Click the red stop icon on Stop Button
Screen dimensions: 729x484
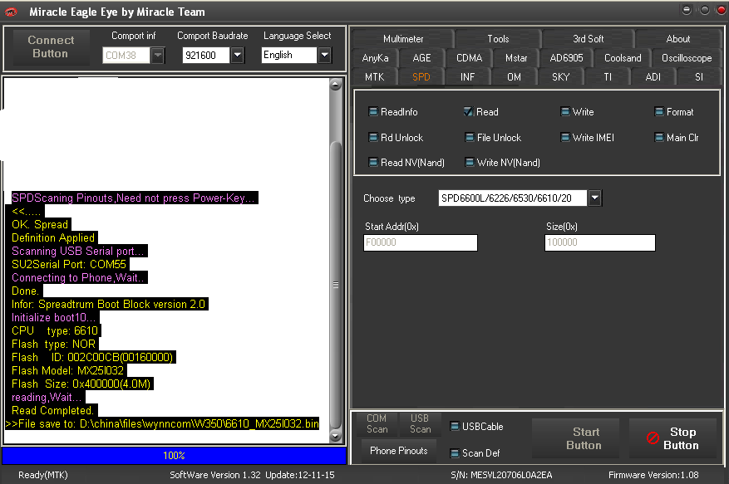tap(653, 438)
